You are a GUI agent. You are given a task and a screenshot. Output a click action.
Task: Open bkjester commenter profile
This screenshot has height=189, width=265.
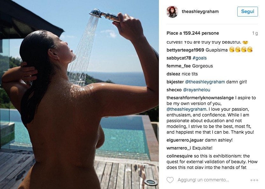(175, 82)
